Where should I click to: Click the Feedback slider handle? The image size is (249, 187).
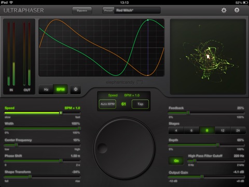(x=188, y=113)
